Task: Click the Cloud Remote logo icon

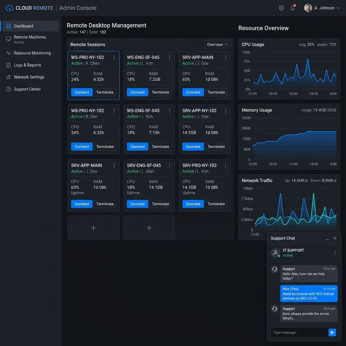Action: coord(9,8)
